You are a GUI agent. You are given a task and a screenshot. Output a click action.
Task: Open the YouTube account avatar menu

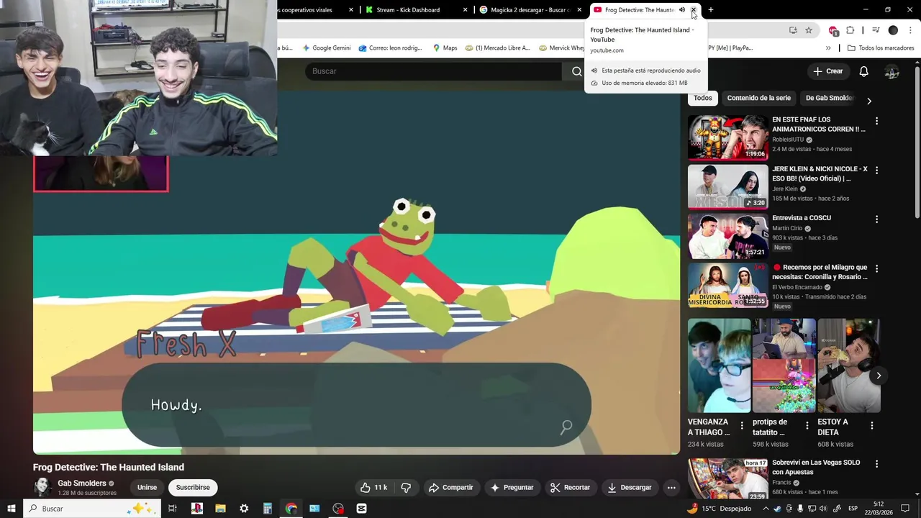click(x=891, y=71)
